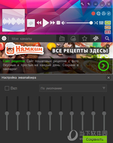The width and height of the screenshot is (113, 143).
Task: Open equalizer via the sliders icon
Action: point(101,23)
